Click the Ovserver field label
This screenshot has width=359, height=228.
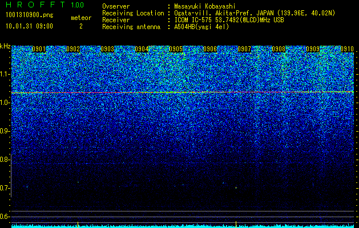click(116, 6)
